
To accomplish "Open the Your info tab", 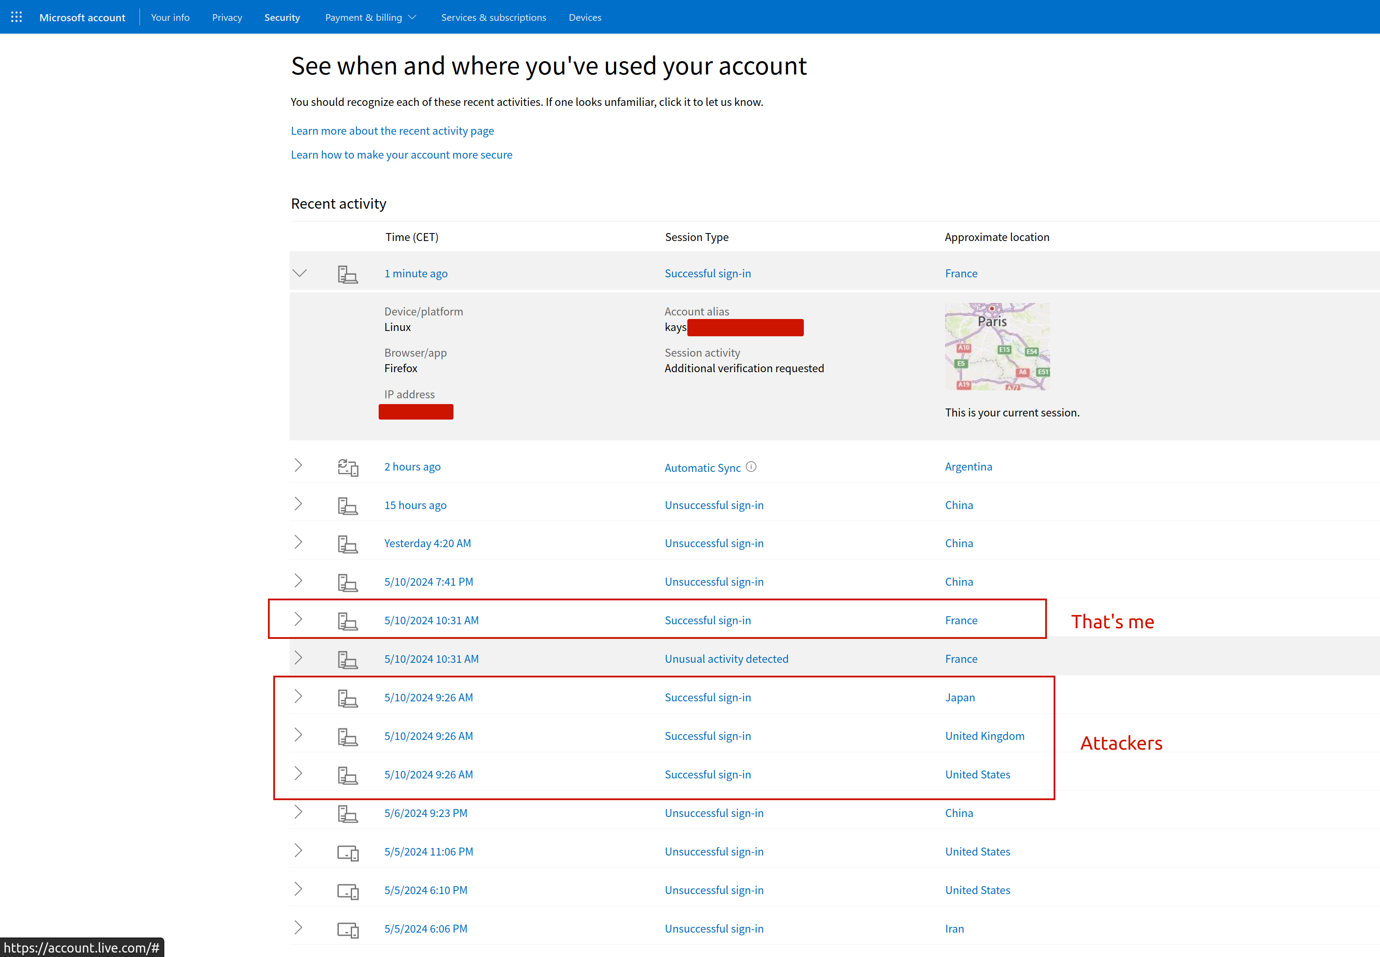I will tap(170, 17).
